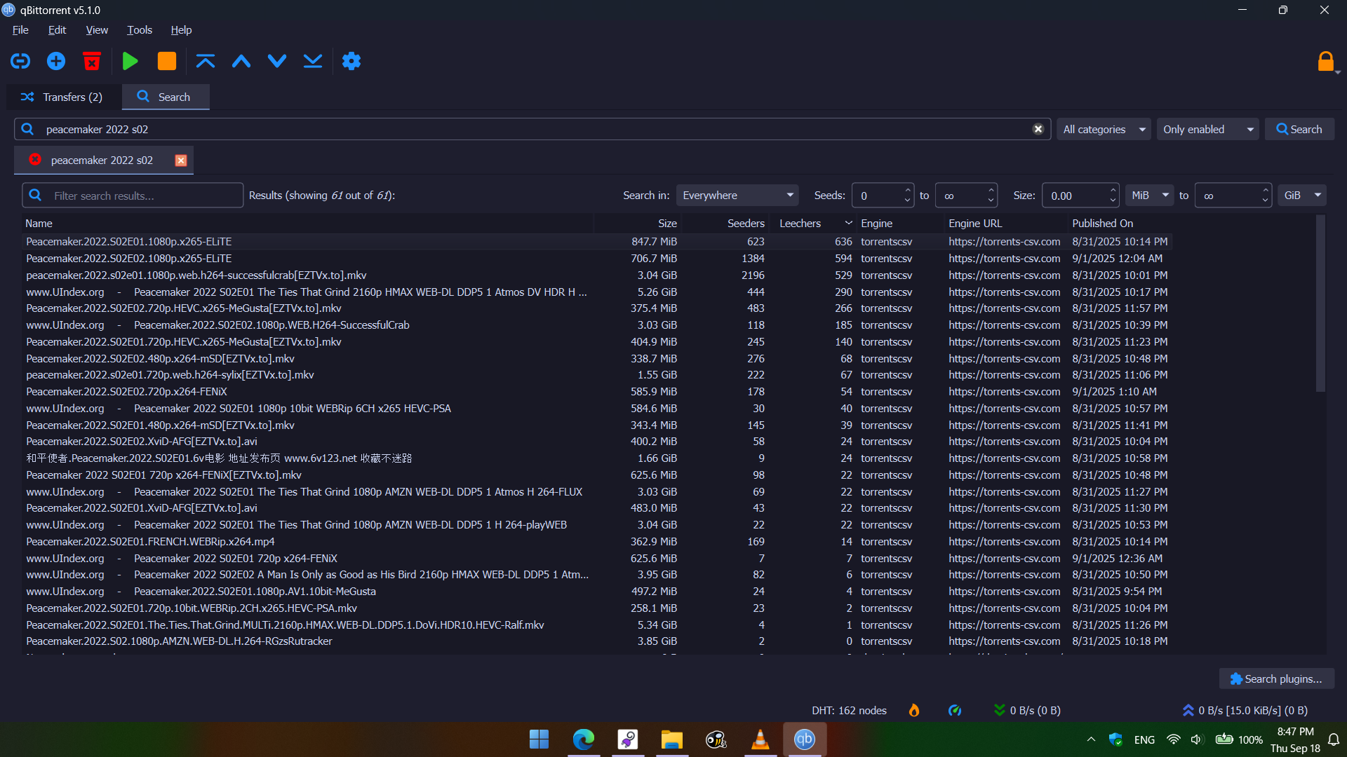Screen dimensions: 1347x757
Task: Sort by Published On column header
Action: pos(1120,223)
